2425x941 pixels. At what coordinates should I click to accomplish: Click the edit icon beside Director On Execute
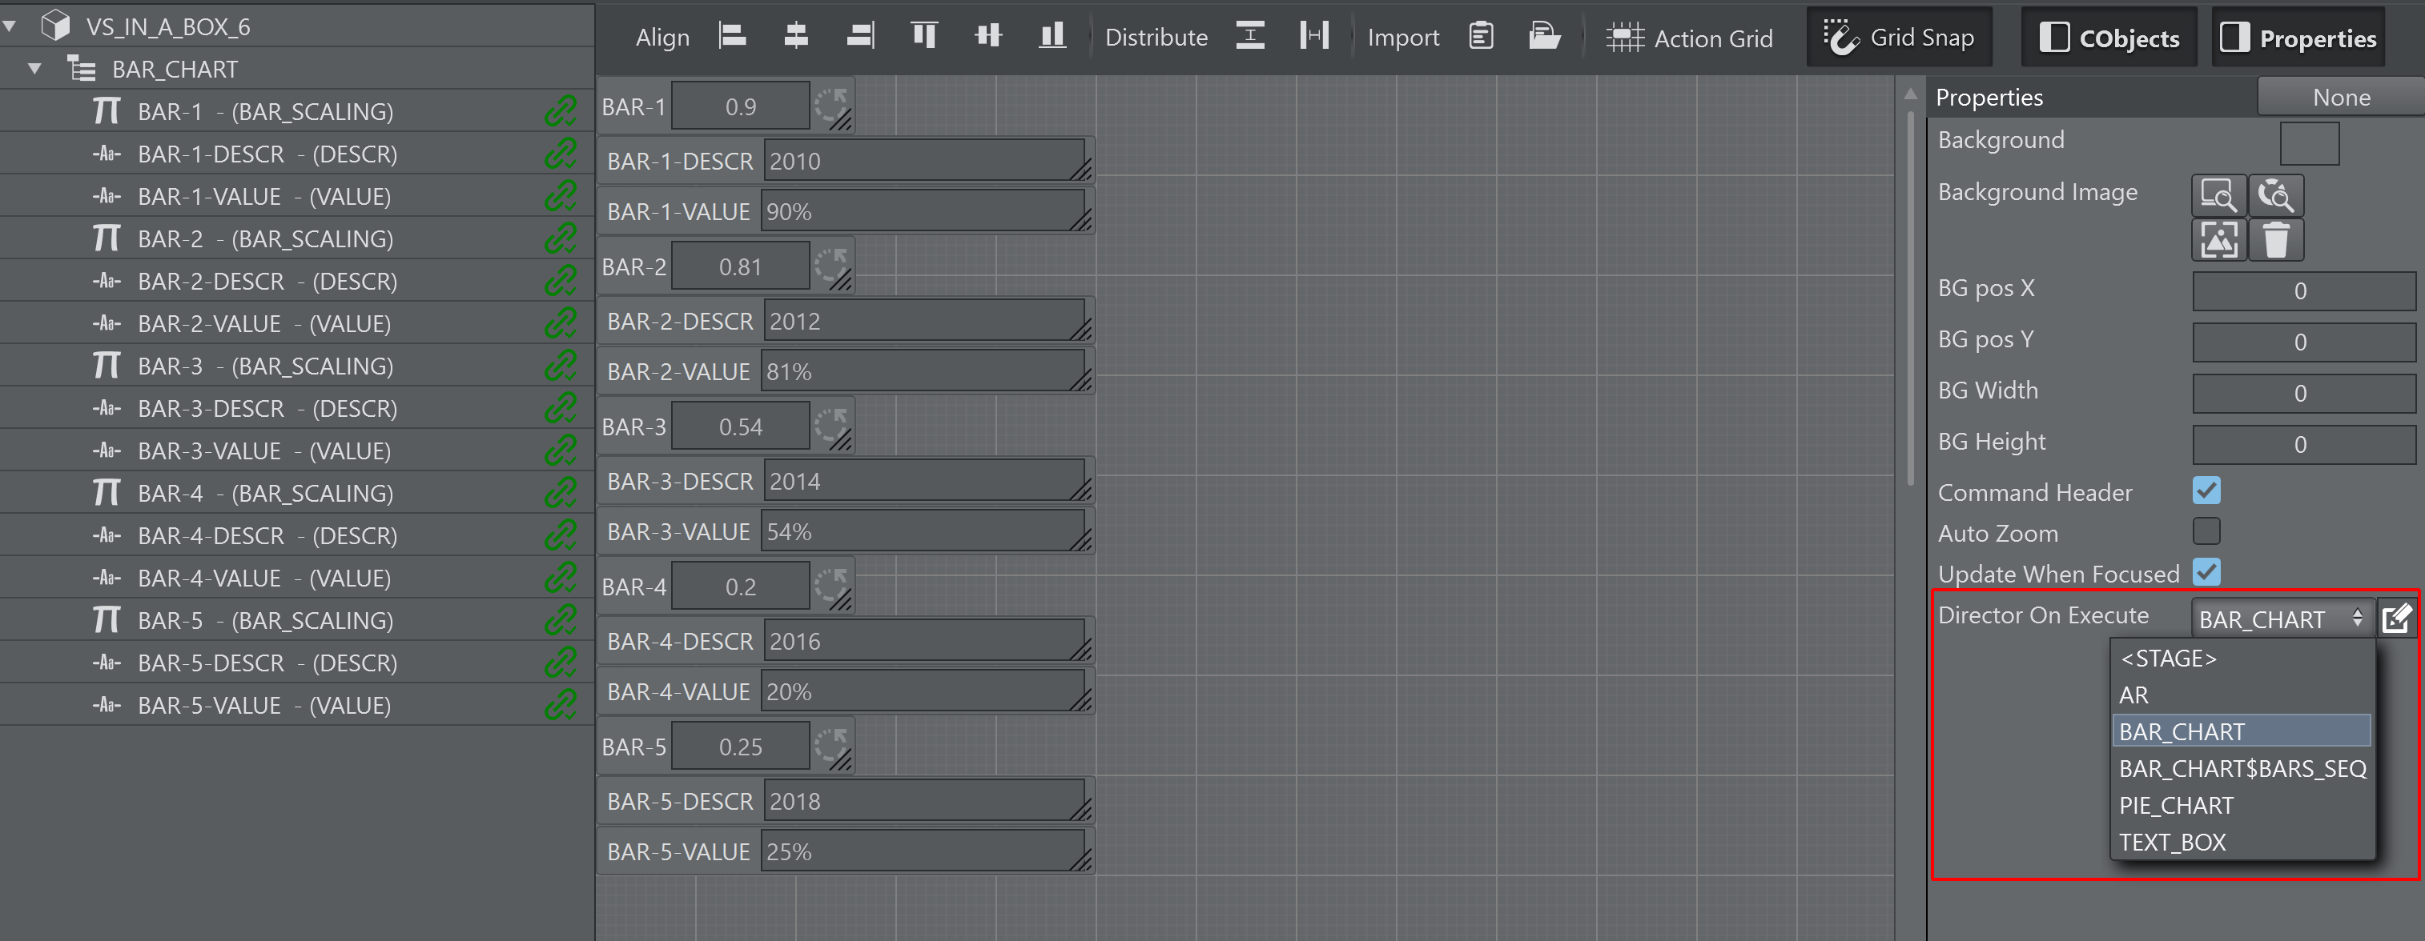coord(2396,619)
